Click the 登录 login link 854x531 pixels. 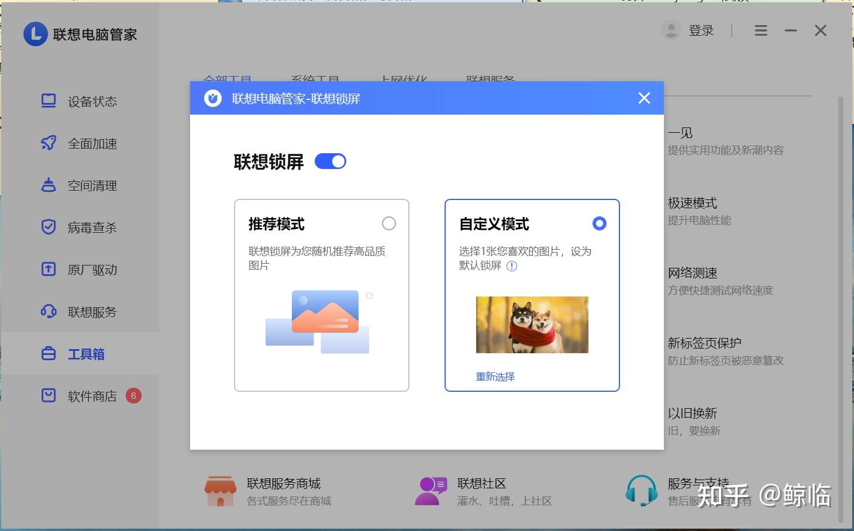701,30
